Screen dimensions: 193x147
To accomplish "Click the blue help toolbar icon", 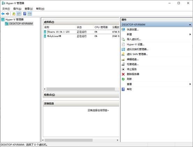I will (x=25, y=14).
